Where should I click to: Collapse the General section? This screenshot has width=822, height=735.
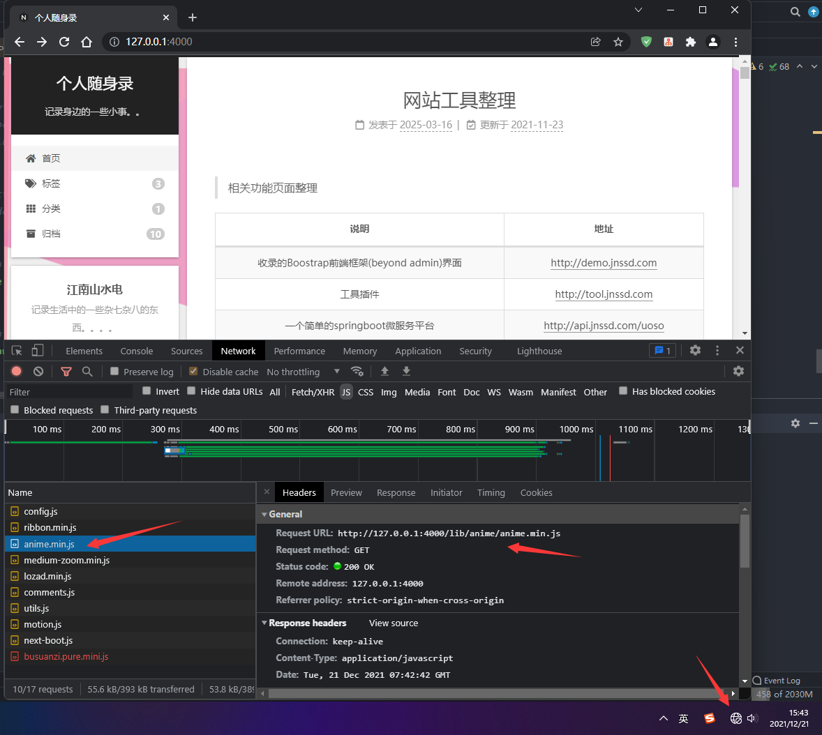[x=264, y=515]
